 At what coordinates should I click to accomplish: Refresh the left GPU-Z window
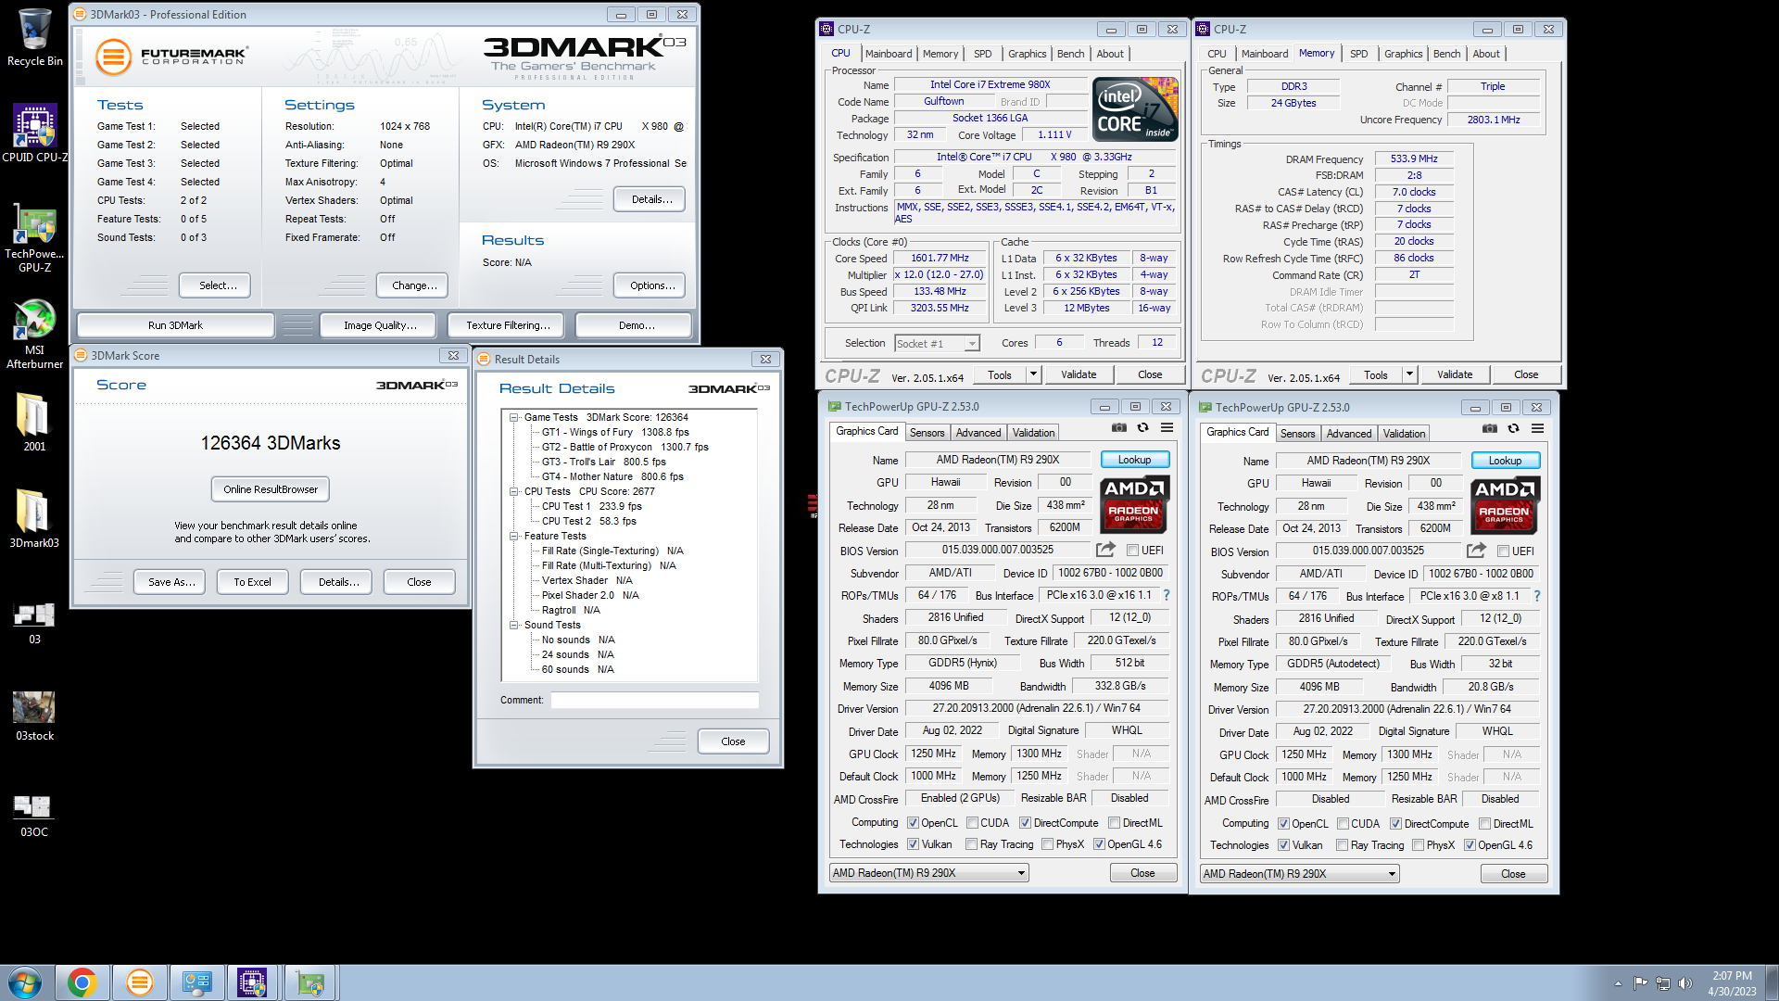click(1142, 427)
